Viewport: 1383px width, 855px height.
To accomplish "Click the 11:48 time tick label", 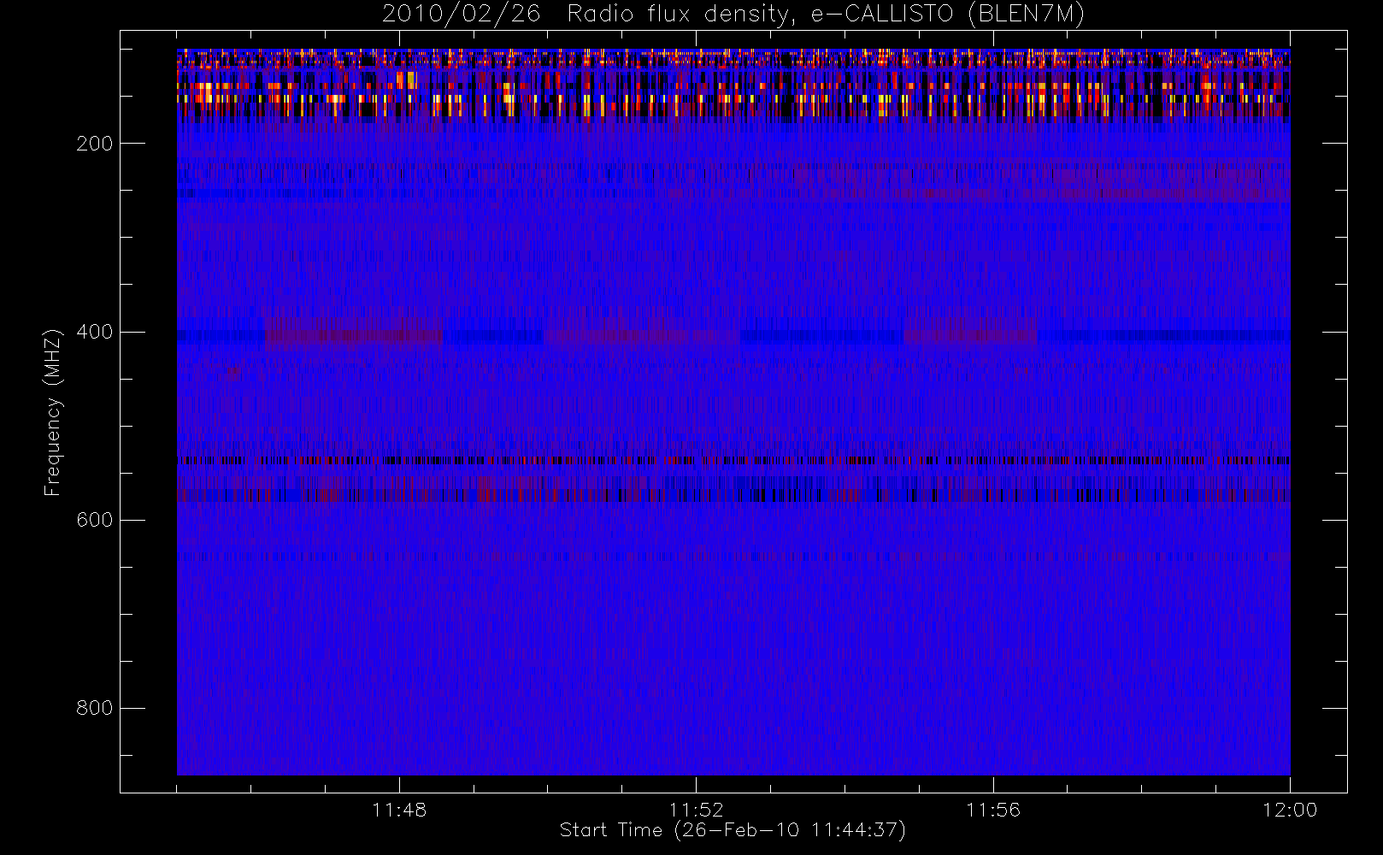I will [x=399, y=810].
